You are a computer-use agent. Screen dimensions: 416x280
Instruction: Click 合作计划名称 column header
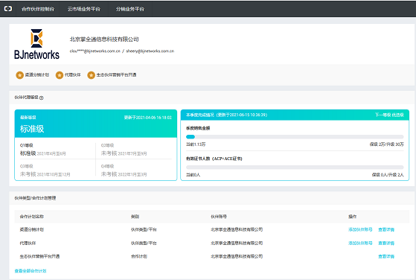coord(31,217)
